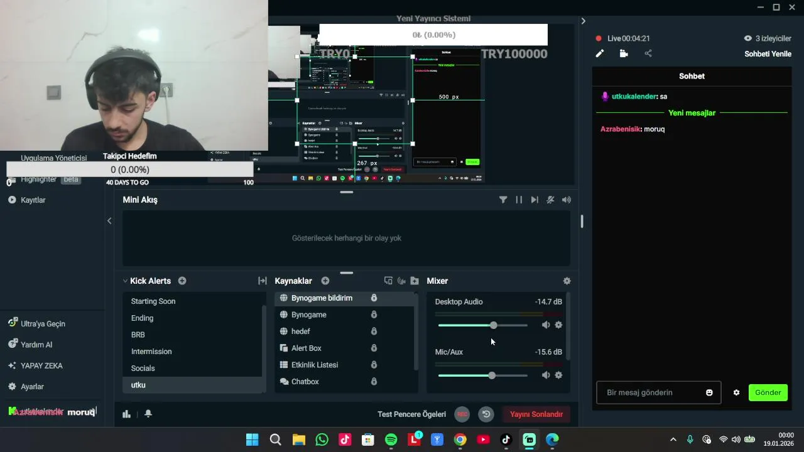Adjust the Mic/Aux volume slider

coord(482,375)
